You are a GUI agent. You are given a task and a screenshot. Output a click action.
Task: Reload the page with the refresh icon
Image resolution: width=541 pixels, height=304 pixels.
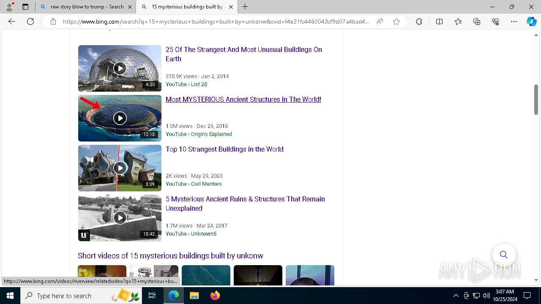click(30, 22)
